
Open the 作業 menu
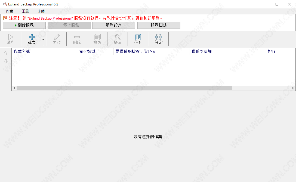tap(10, 11)
